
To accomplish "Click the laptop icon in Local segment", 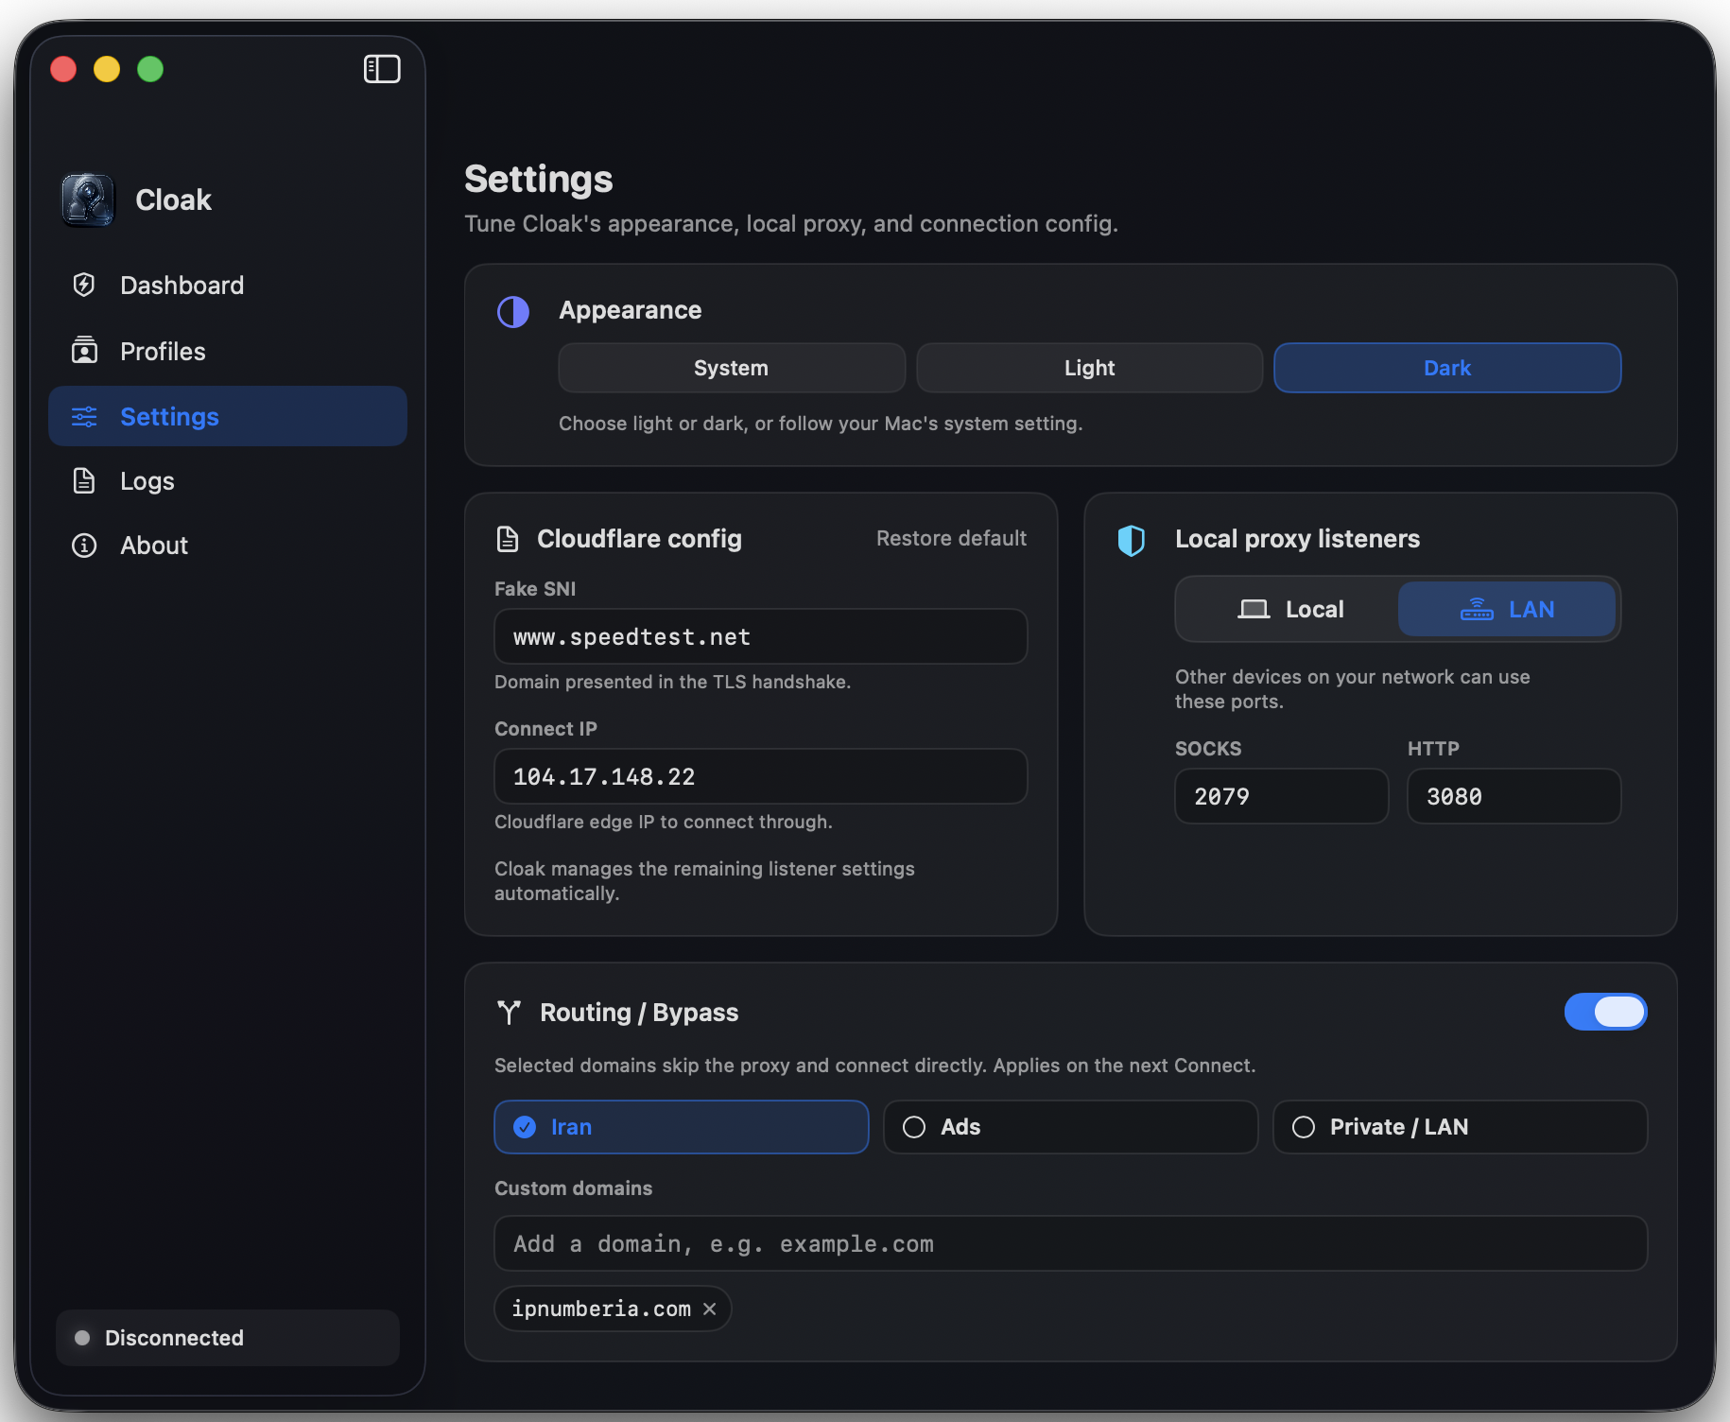I will click(1254, 609).
